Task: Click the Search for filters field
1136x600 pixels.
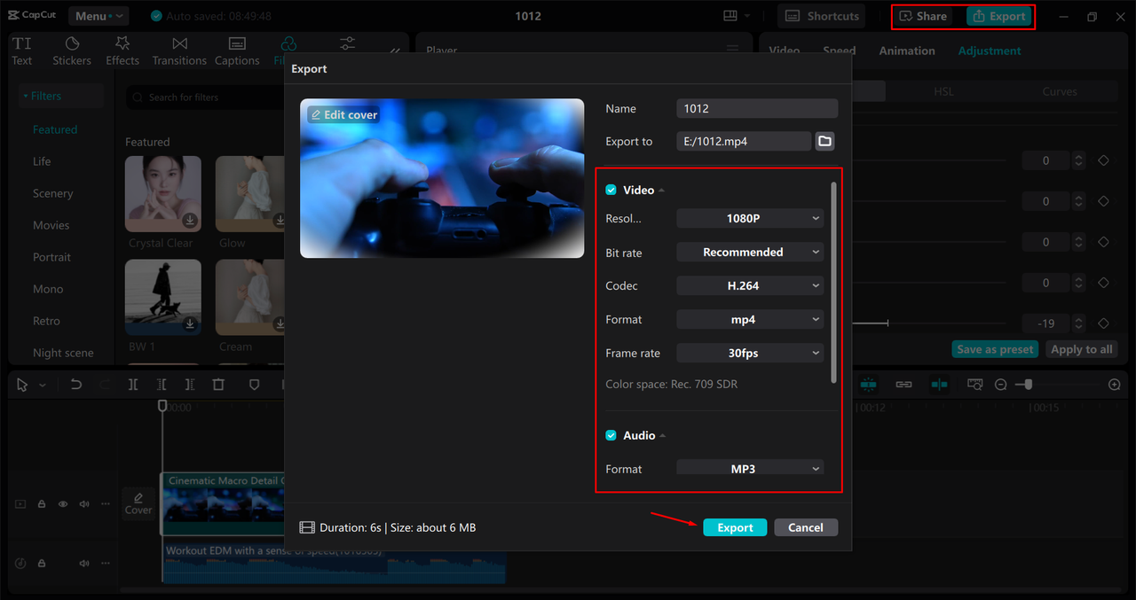Action: point(207,97)
